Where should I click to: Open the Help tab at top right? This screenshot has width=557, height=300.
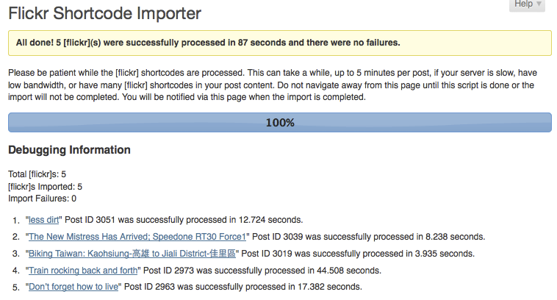[527, 5]
